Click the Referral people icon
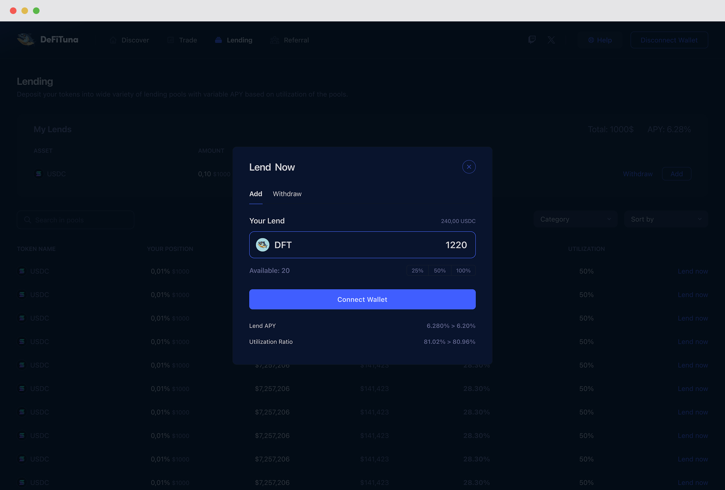Viewport: 725px width, 490px height. (x=275, y=40)
